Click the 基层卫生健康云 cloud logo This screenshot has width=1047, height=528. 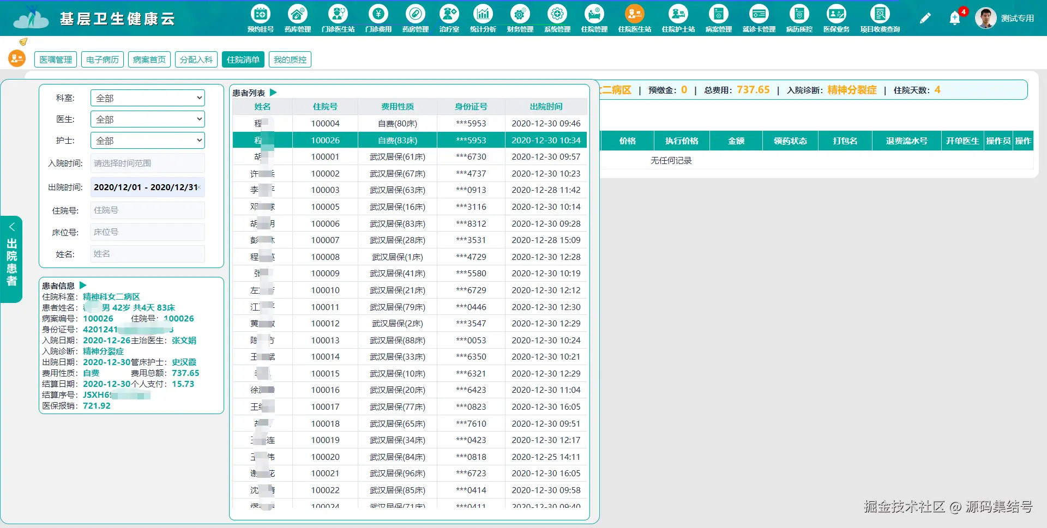click(x=31, y=18)
